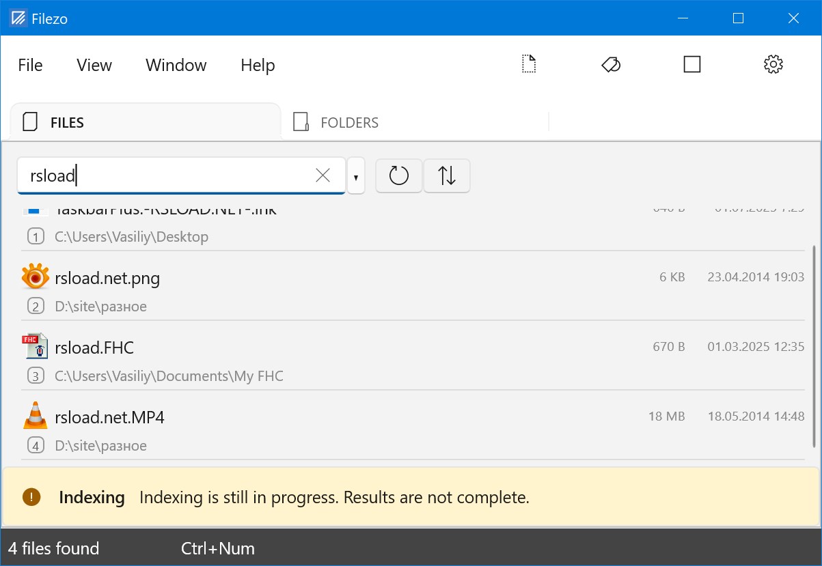This screenshot has height=566, width=822.
Task: Click the rsload.FHC file icon
Action: (35, 347)
